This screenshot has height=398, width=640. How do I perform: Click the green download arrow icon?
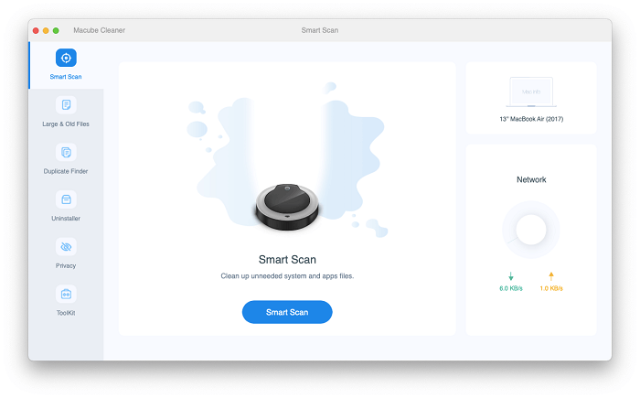coord(510,276)
